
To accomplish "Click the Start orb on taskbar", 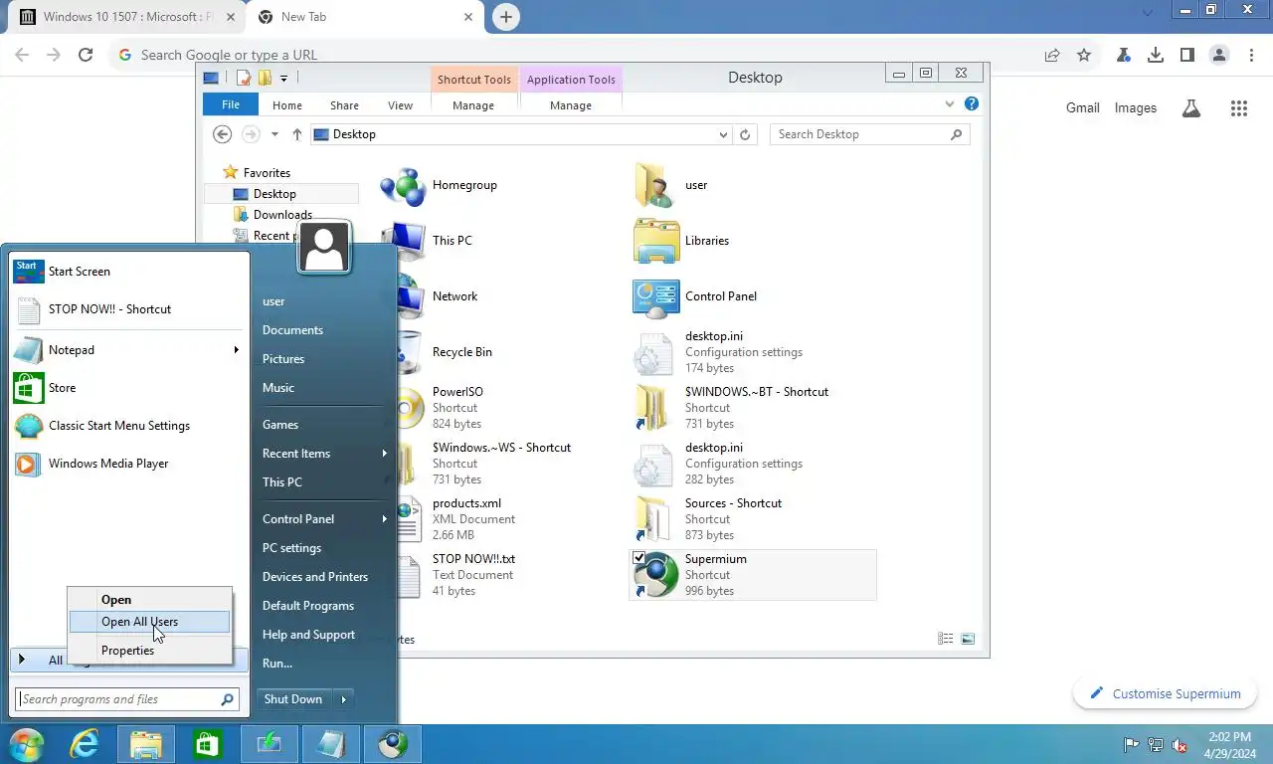I will click(x=27, y=743).
